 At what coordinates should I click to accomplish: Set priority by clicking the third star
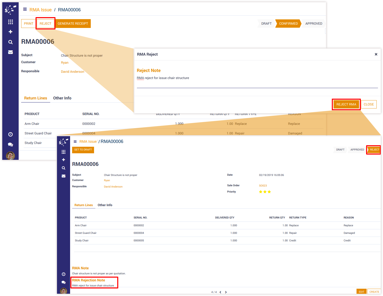click(269, 192)
